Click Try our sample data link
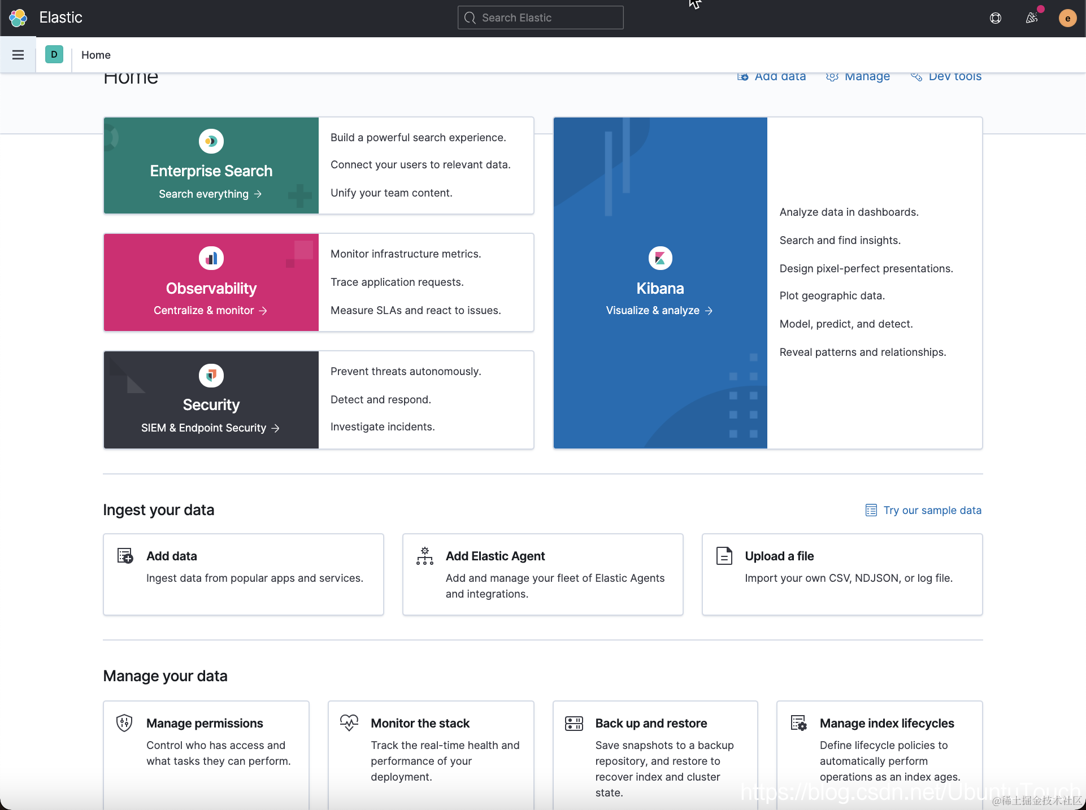Viewport: 1086px width, 810px height. 932,510
